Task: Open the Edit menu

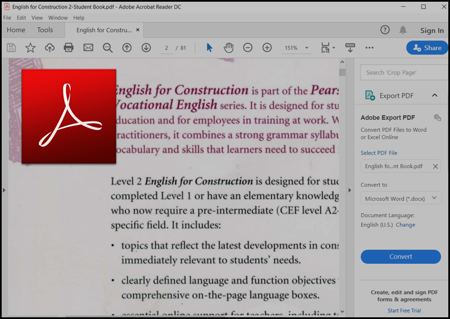Action: (x=21, y=18)
